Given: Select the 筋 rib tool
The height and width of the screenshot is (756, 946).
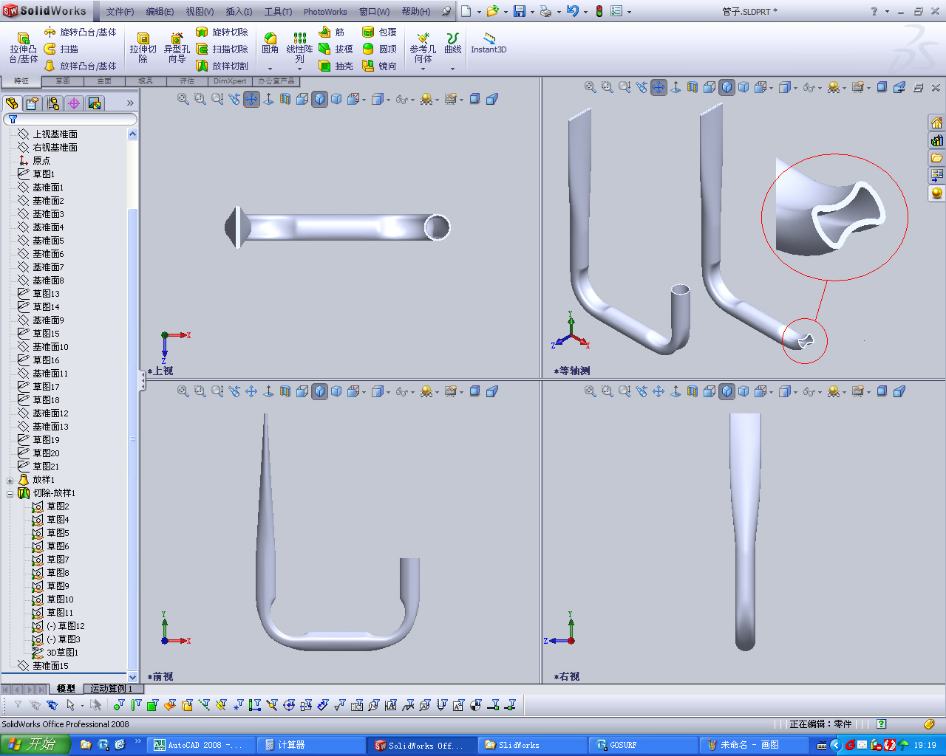Looking at the screenshot, I should point(332,32).
